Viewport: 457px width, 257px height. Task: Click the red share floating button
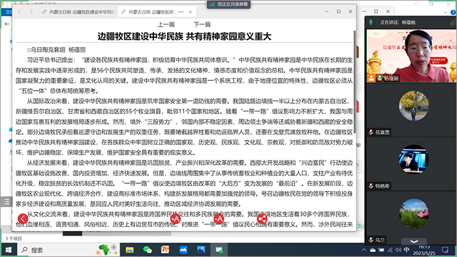[x=262, y=219]
